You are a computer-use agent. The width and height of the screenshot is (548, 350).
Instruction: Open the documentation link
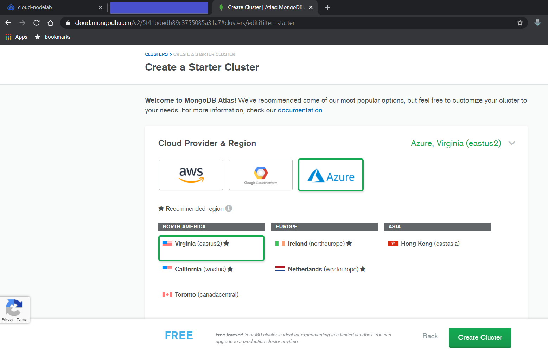[300, 110]
